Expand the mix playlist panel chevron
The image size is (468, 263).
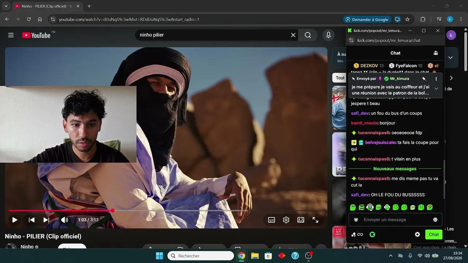click(x=450, y=57)
